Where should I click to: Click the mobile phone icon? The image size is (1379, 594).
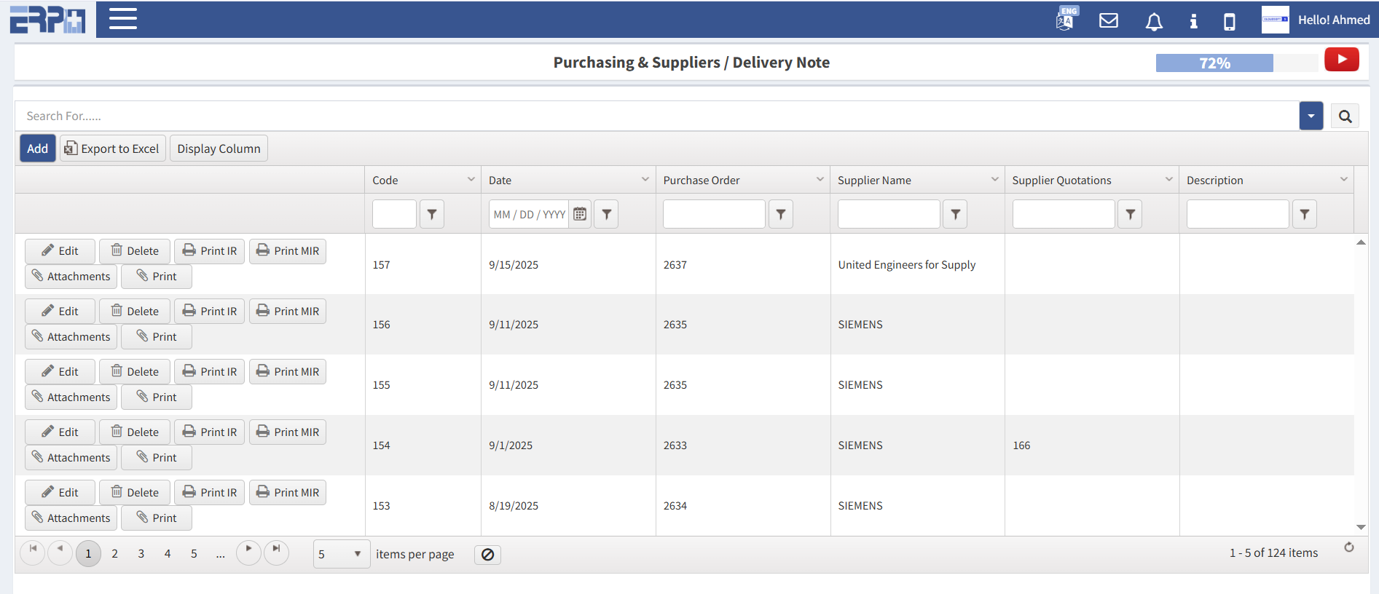point(1229,21)
